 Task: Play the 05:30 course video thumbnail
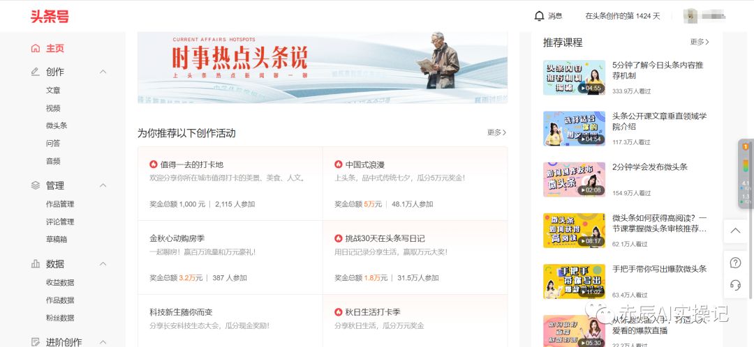574,331
